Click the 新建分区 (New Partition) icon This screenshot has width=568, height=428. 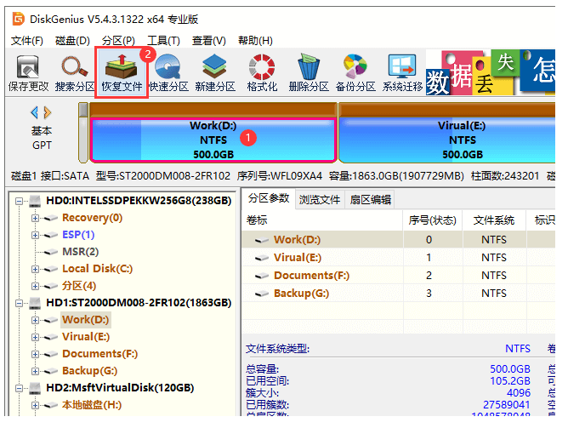214,71
